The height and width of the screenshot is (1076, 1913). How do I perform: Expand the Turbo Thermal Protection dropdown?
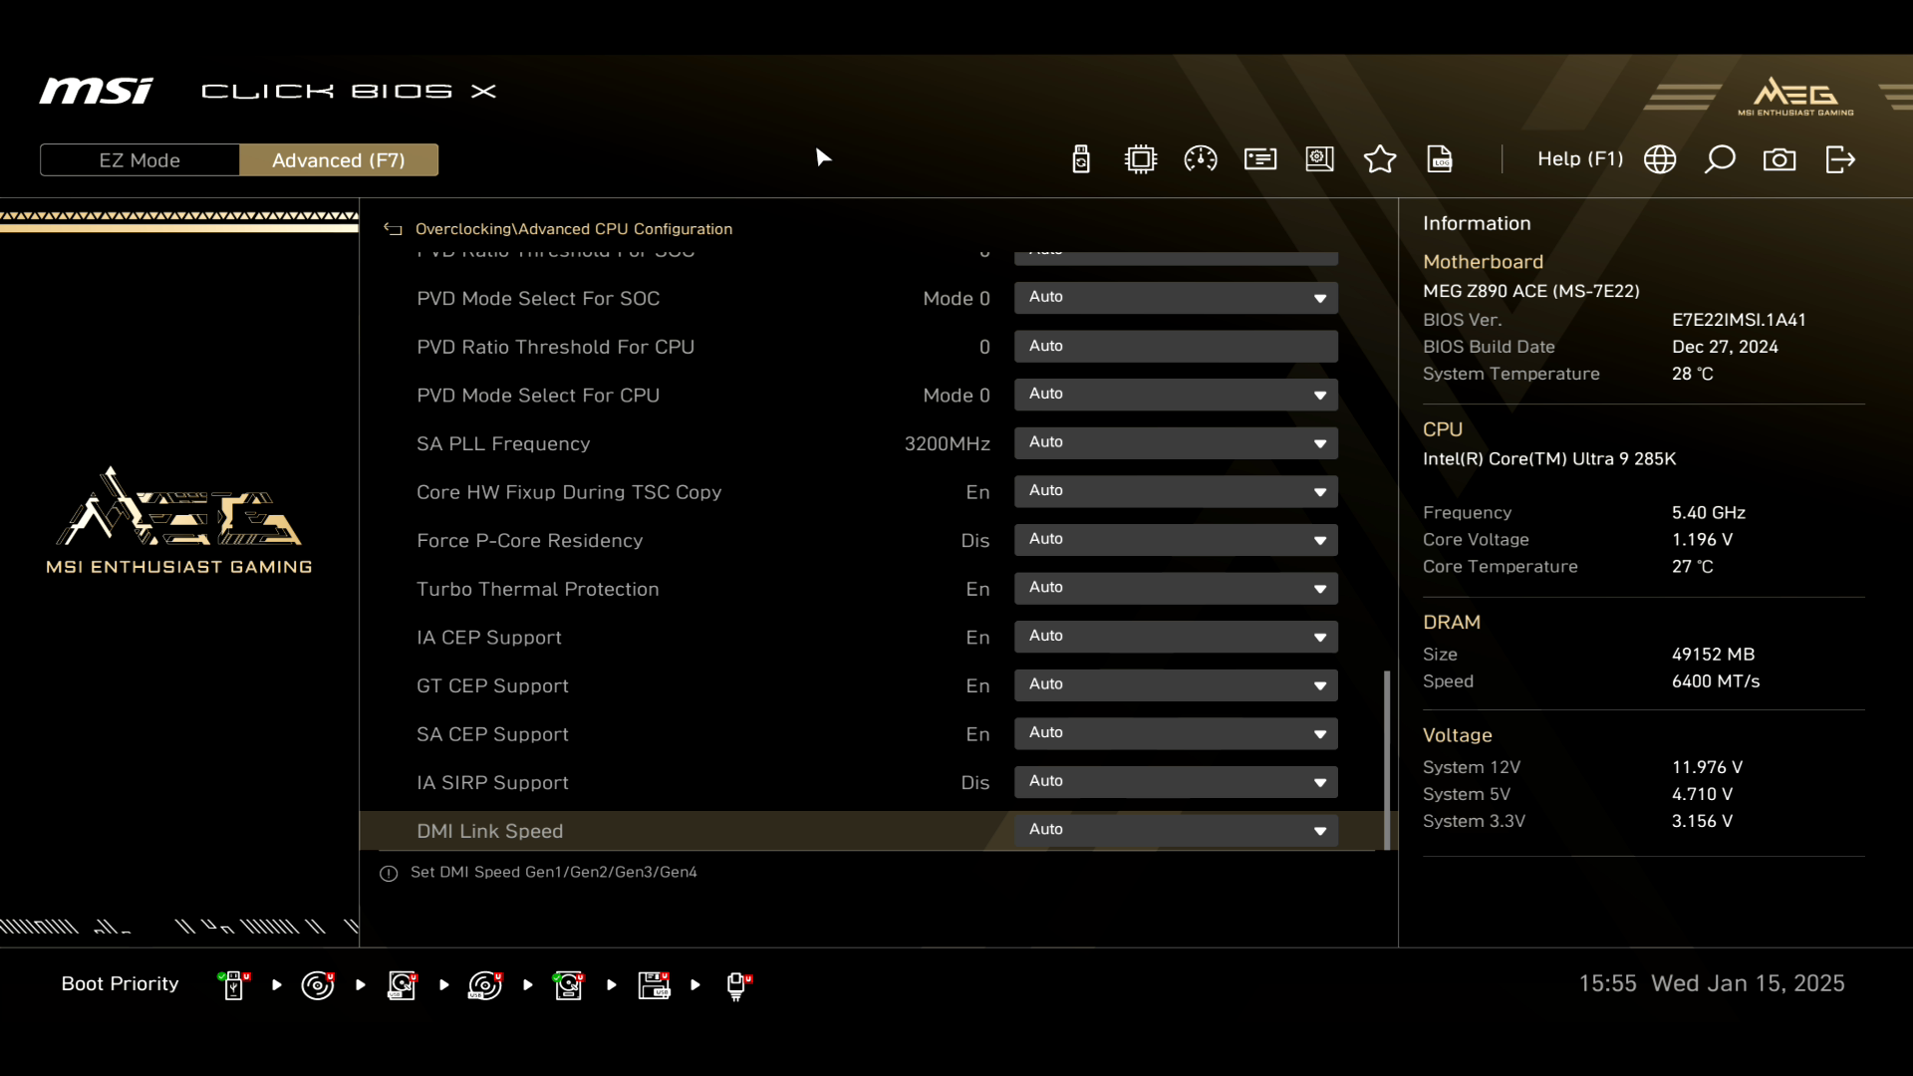coord(1176,588)
